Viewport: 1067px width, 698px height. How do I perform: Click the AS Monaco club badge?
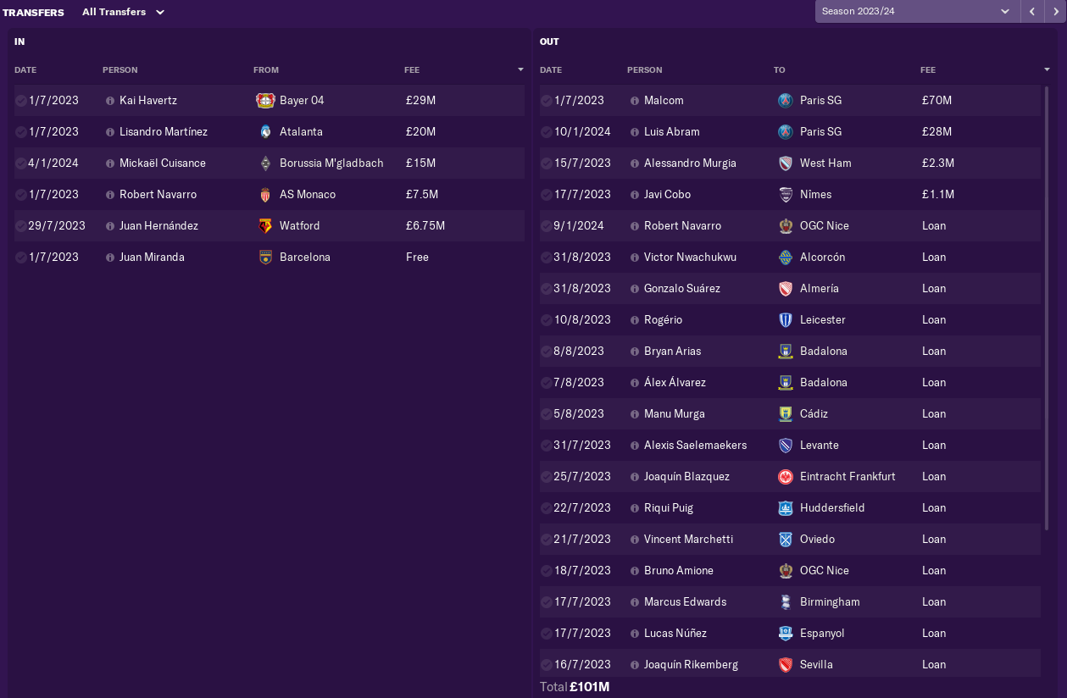pos(265,195)
